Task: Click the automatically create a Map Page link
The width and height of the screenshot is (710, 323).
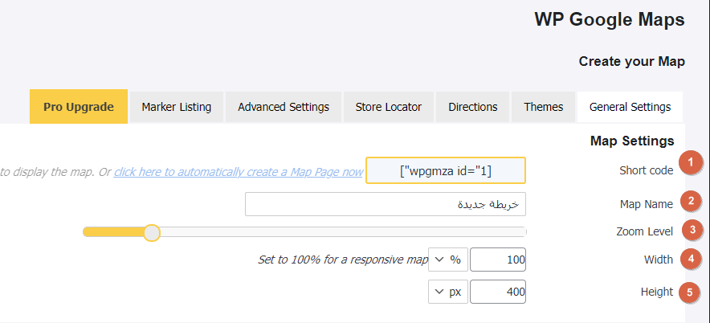Action: (238, 171)
